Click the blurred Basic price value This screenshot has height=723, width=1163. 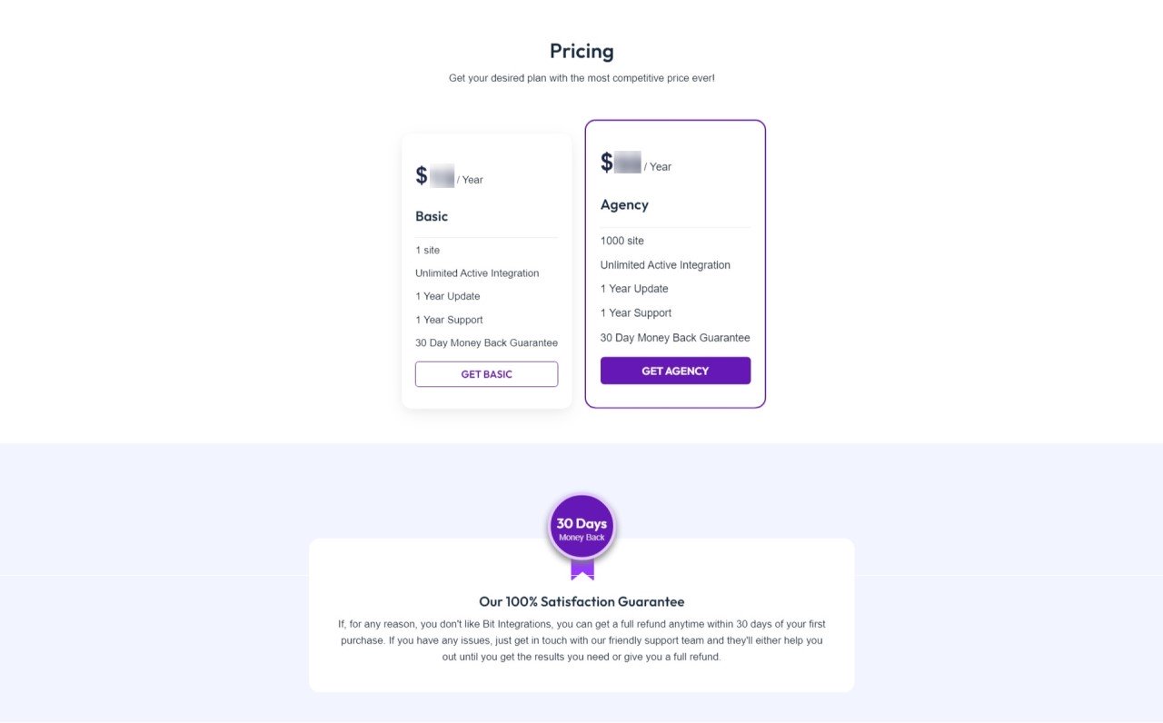[442, 174]
